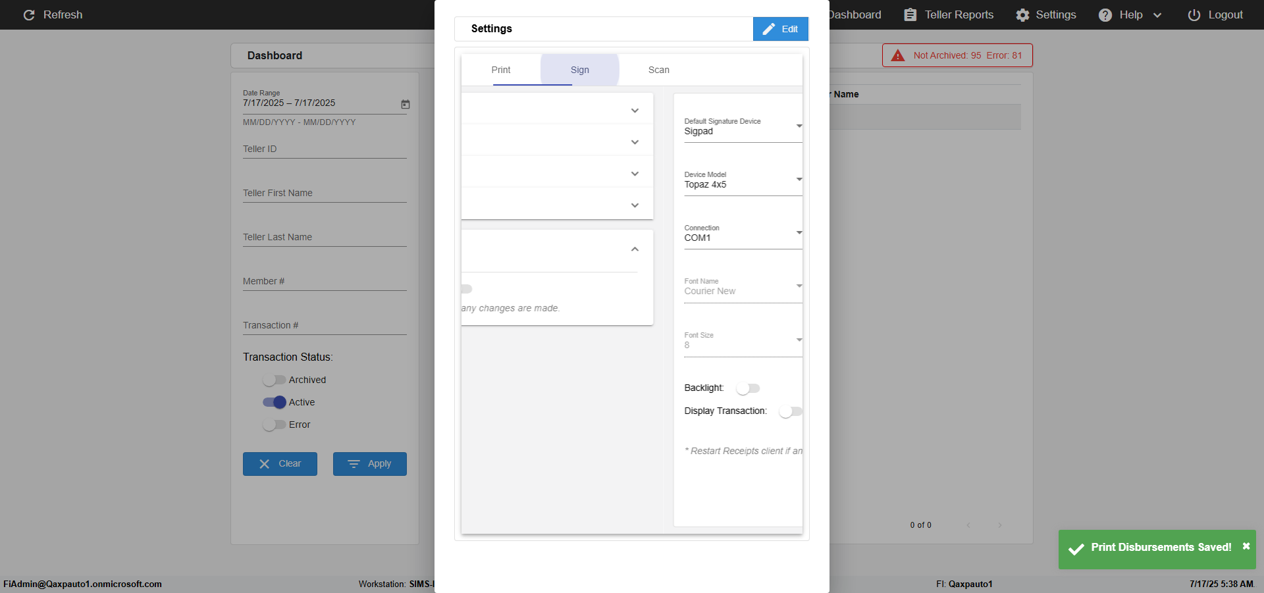
Task: Toggle the Display Transaction switch
Action: [791, 411]
